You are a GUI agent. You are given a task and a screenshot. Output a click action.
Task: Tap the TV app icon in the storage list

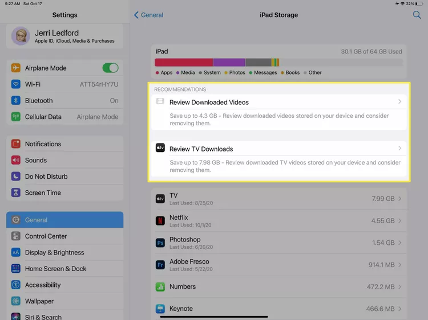tap(160, 199)
